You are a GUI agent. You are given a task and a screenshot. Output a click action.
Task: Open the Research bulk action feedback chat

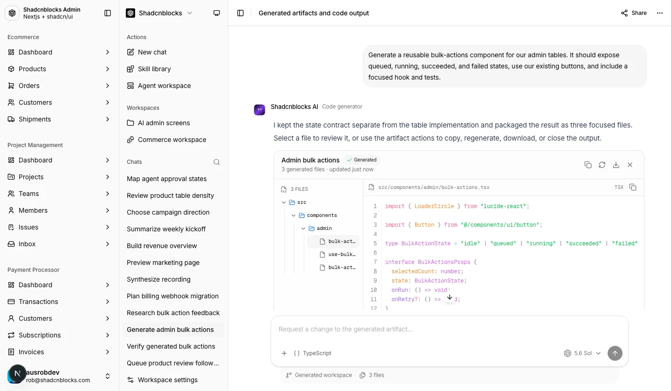173,313
